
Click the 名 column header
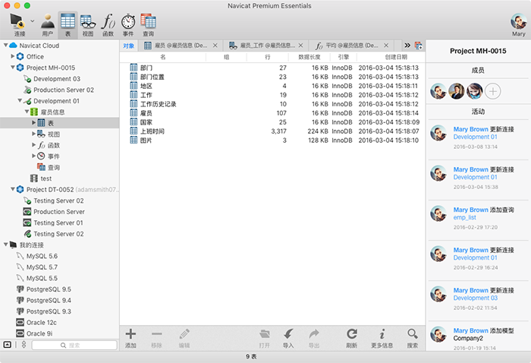[x=163, y=57]
